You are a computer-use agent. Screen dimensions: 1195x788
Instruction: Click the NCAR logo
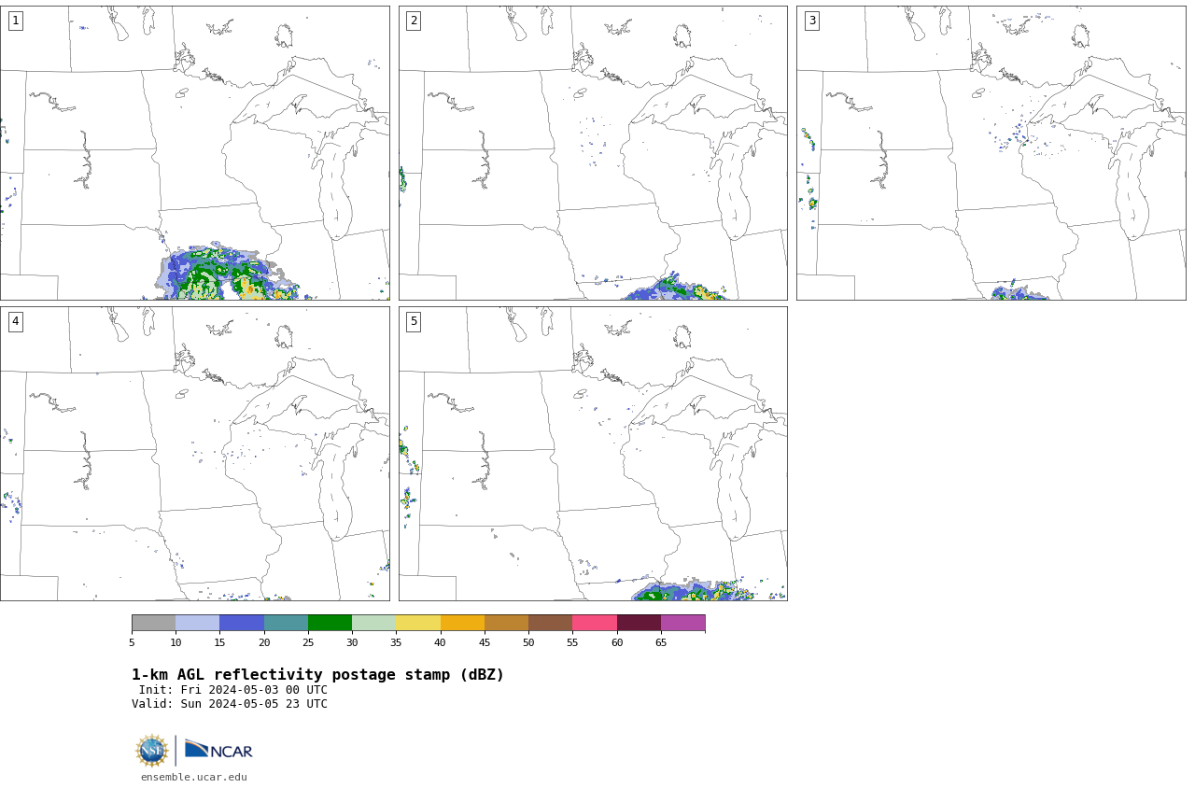pyautogui.click(x=218, y=751)
